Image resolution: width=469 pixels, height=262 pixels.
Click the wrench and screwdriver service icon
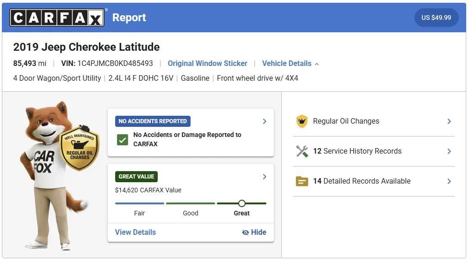click(x=302, y=151)
